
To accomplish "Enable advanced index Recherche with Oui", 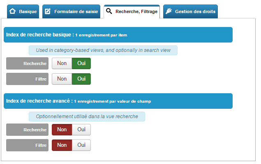I will [x=81, y=130].
